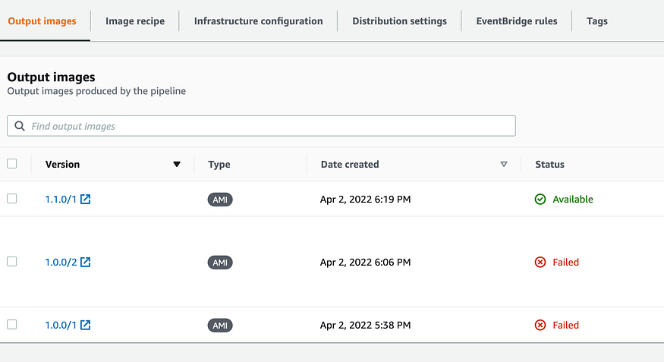Sort by Version using the column arrow
The height and width of the screenshot is (362, 664).
pos(177,165)
